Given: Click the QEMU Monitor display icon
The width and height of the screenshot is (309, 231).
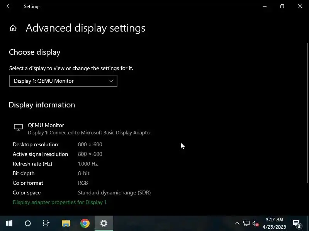Looking at the screenshot, I should click(x=18, y=127).
